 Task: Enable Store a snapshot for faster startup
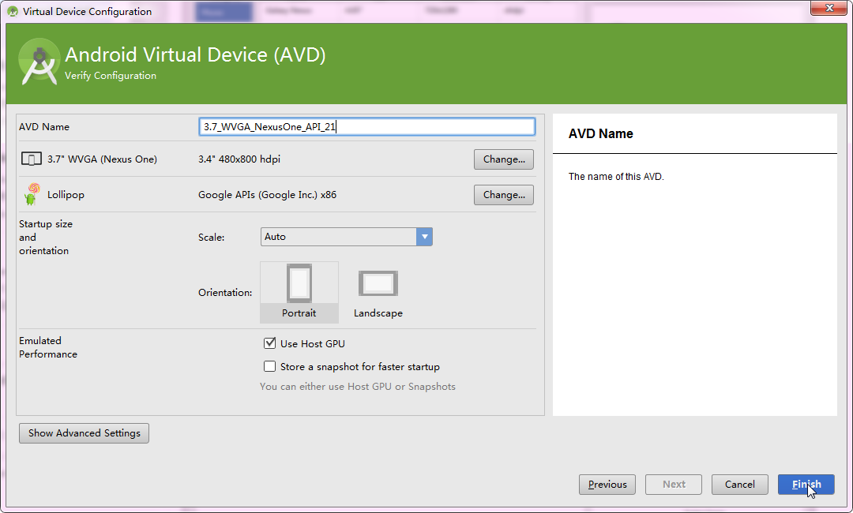270,366
